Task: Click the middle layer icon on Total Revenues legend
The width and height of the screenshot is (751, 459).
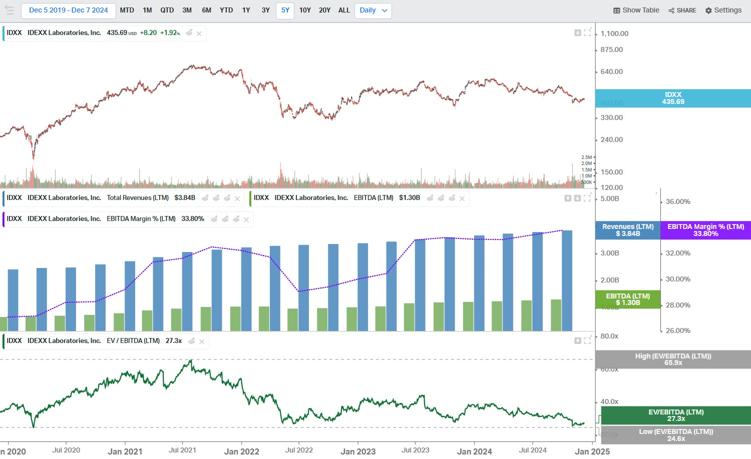Action: (216, 198)
